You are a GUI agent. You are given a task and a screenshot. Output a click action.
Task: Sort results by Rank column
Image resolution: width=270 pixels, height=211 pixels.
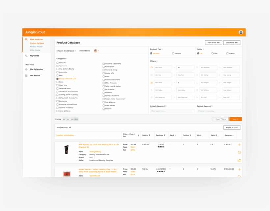pyautogui.click(x=173, y=135)
